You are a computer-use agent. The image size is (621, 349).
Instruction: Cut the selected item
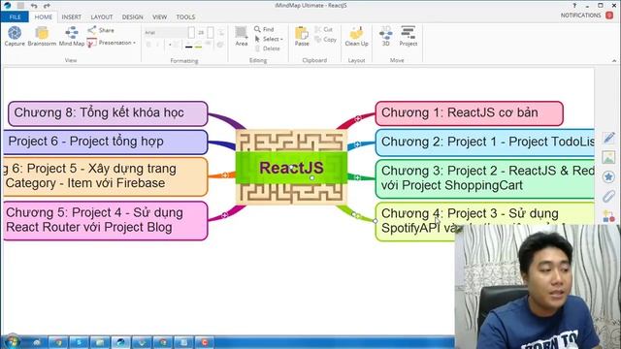[323, 29]
